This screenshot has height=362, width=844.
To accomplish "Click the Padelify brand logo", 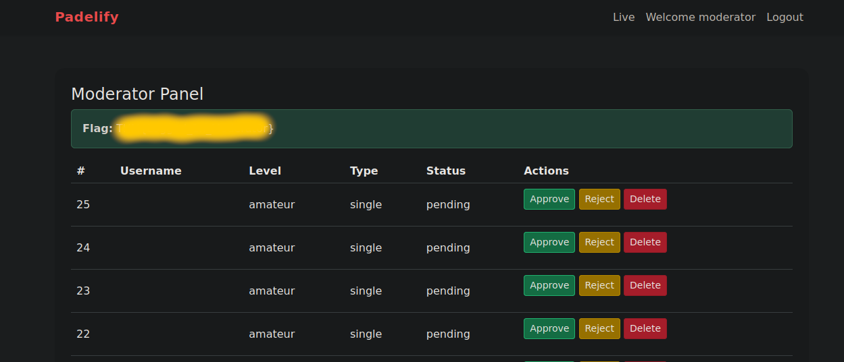I will [86, 18].
